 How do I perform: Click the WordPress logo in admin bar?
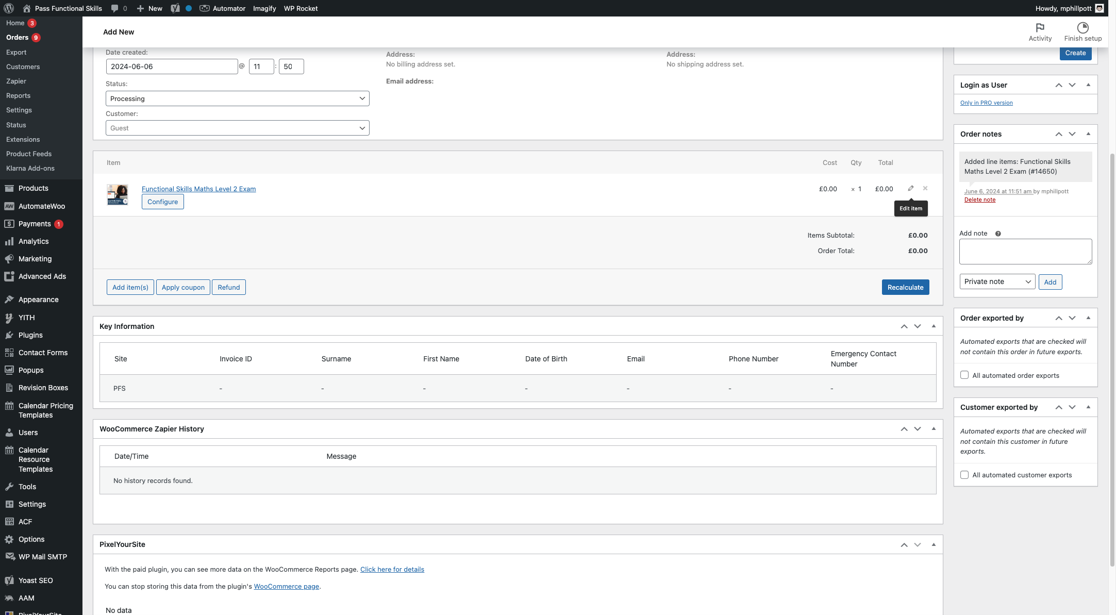point(9,8)
